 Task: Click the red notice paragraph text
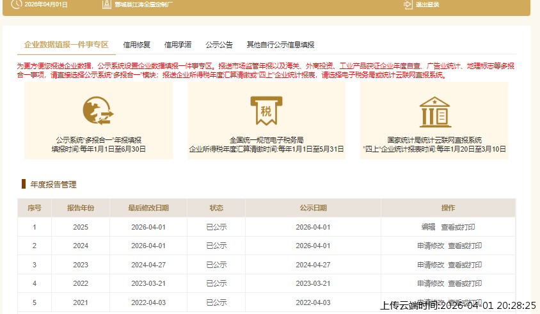click(266, 70)
